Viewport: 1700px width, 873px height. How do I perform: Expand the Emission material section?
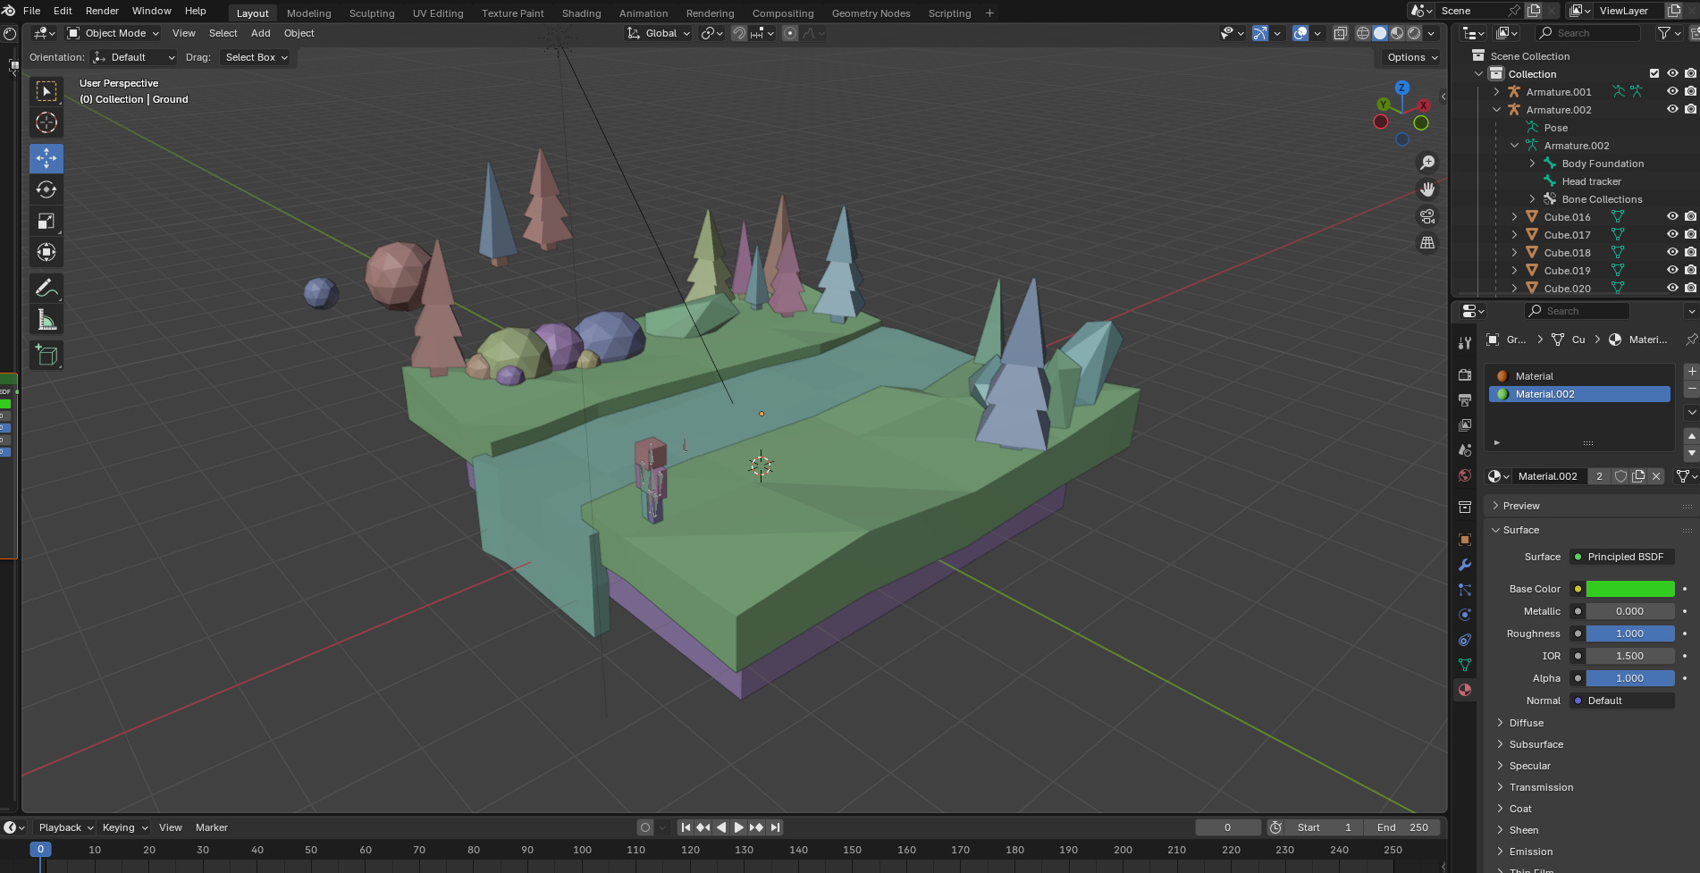1530,852
